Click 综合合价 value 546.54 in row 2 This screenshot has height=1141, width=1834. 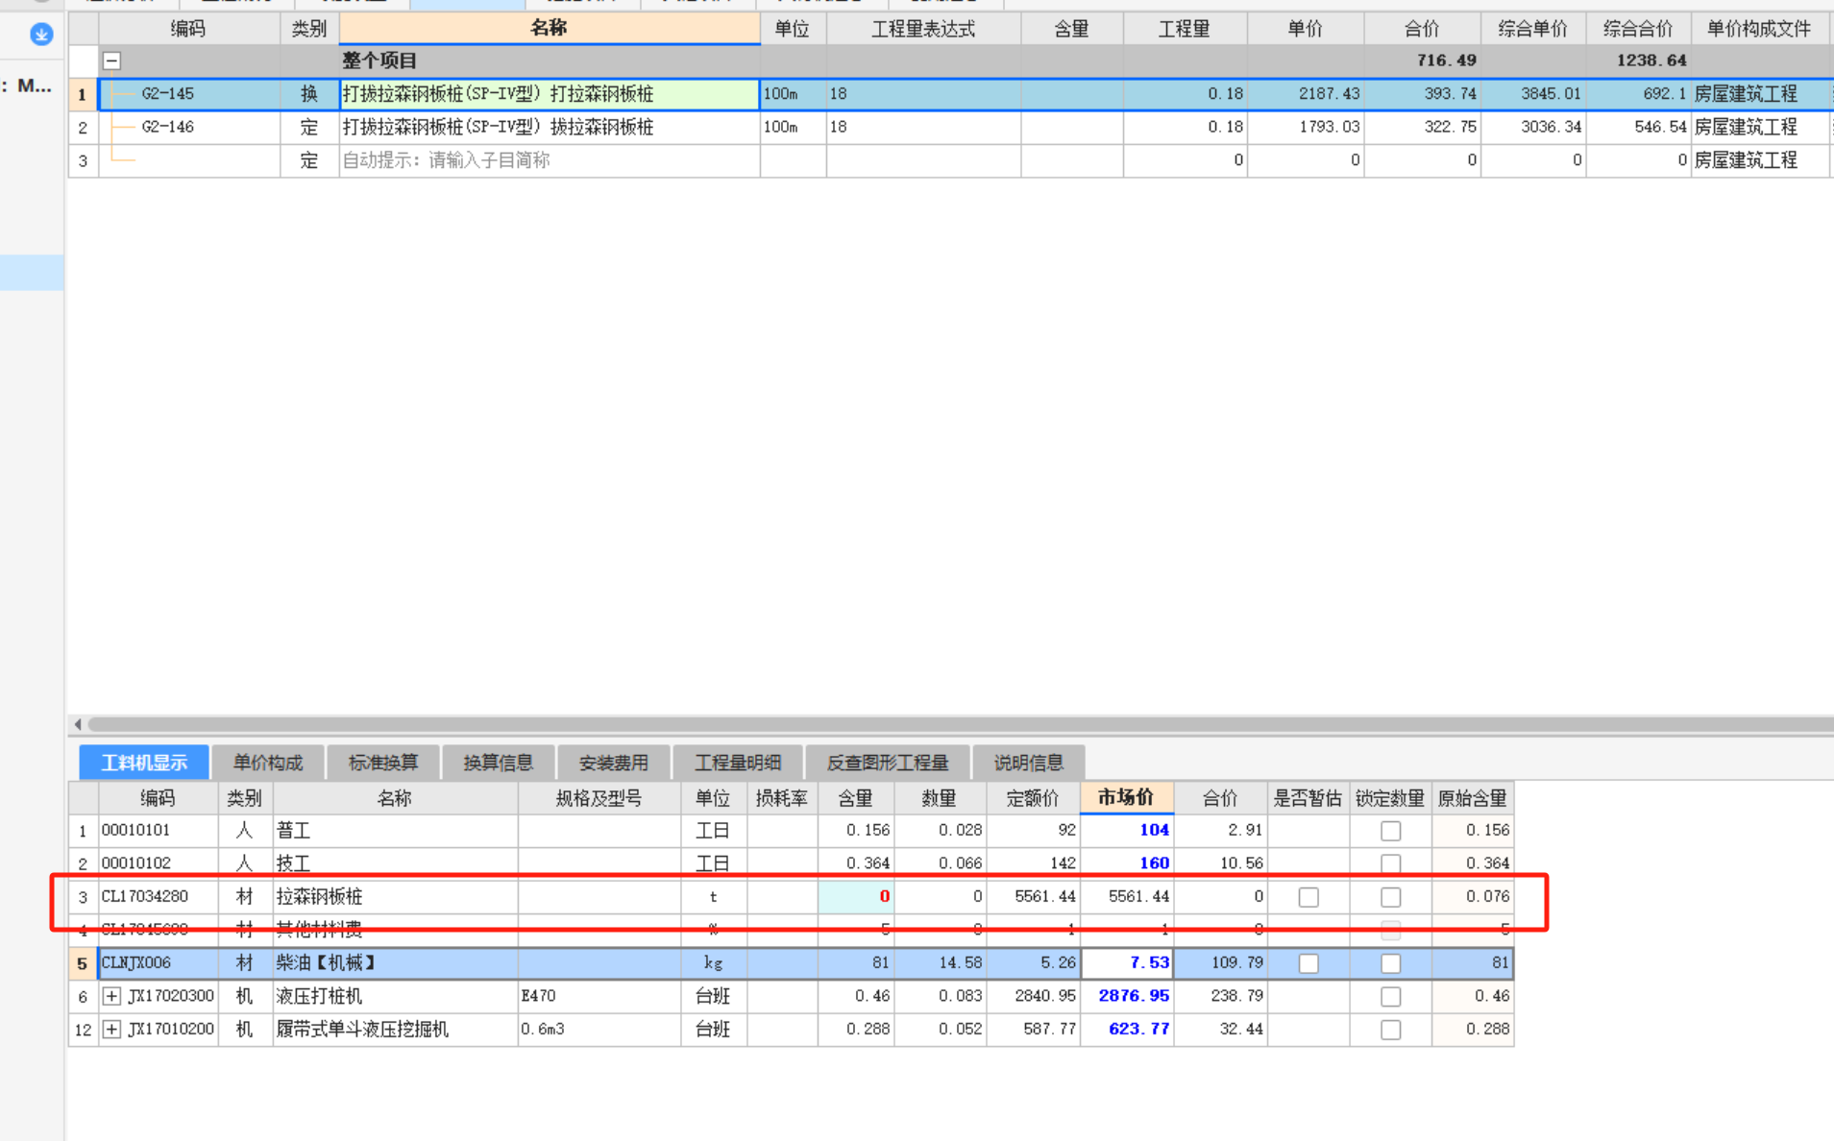(1638, 127)
